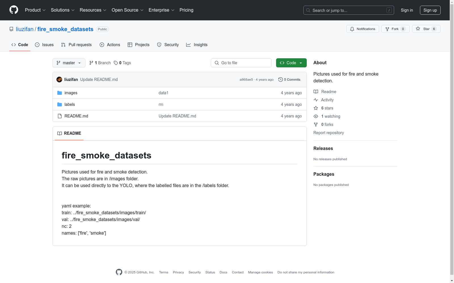The height and width of the screenshot is (283, 454).
Task: View the 6 stars link
Action: pos(323,108)
